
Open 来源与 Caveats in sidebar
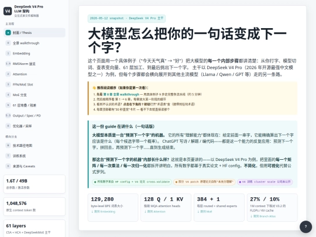click(x=35, y=166)
